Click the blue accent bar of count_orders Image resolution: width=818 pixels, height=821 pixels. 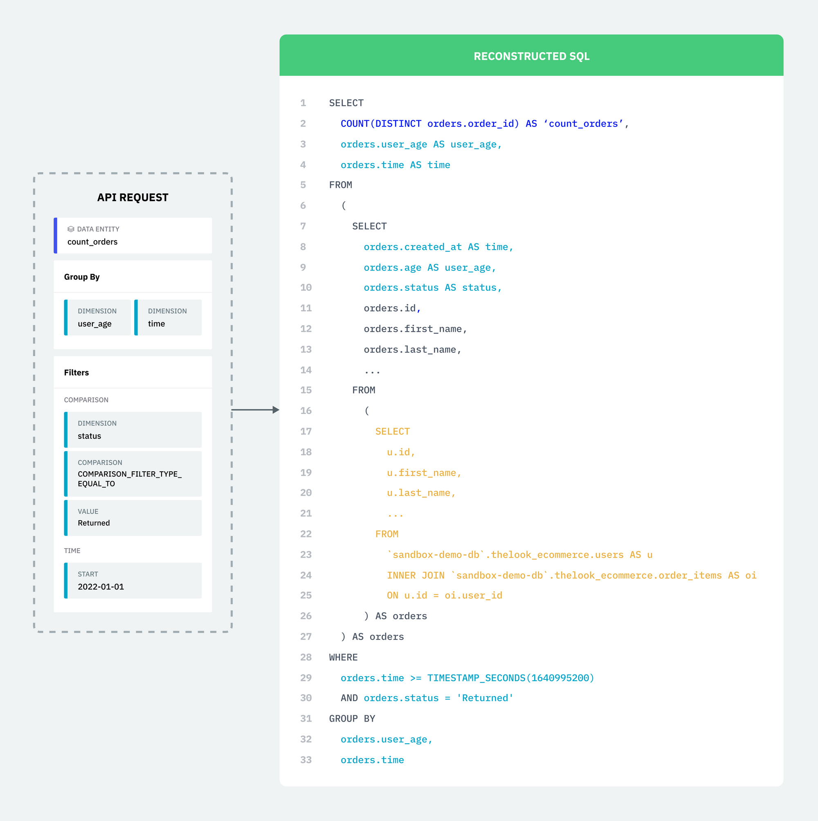point(56,236)
